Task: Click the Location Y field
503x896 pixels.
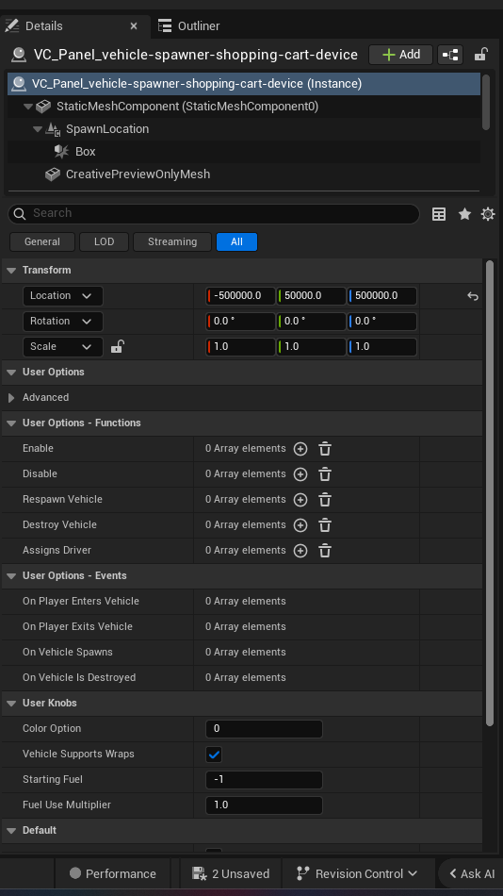Action: tap(311, 296)
